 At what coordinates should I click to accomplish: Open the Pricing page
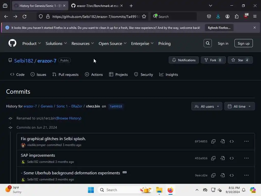click(164, 43)
